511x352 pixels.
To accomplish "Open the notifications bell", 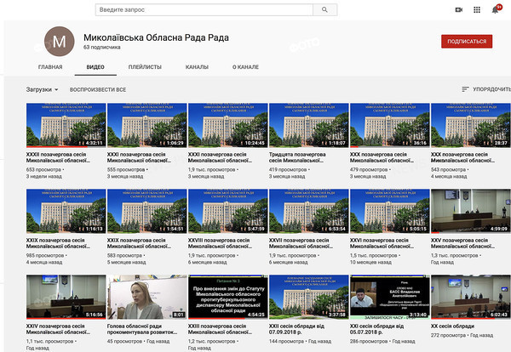I will click(x=495, y=9).
